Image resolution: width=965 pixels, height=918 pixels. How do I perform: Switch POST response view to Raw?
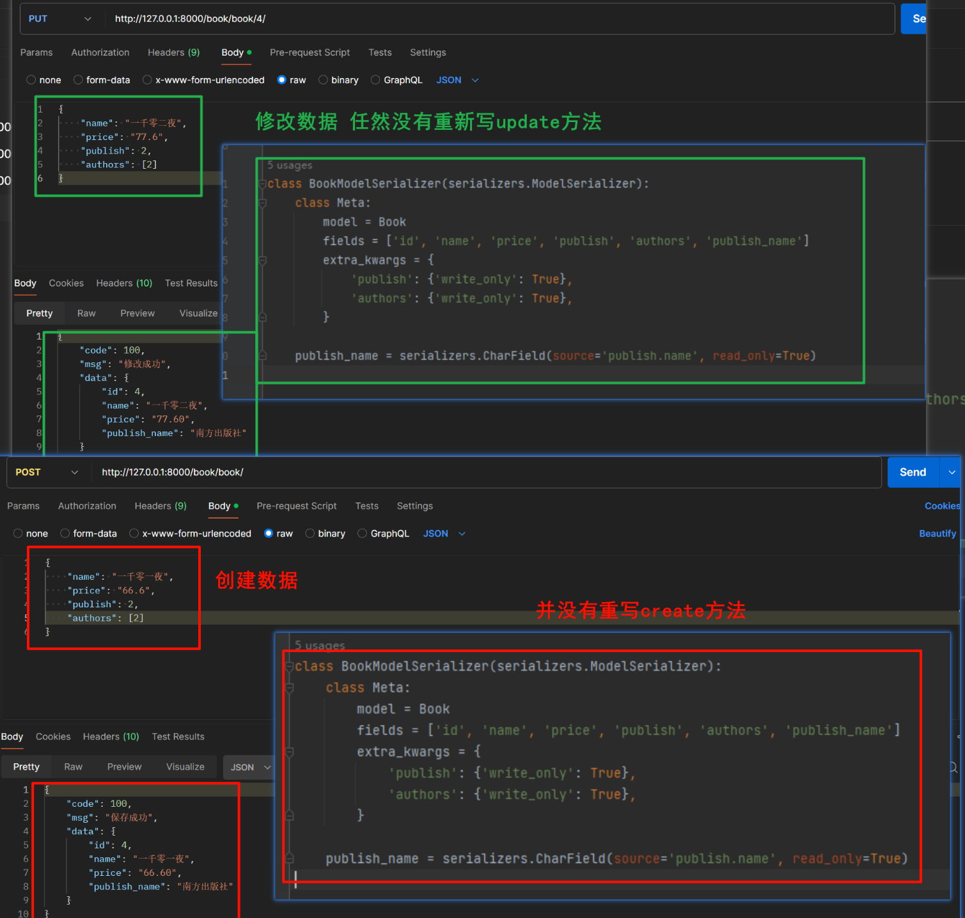click(74, 767)
